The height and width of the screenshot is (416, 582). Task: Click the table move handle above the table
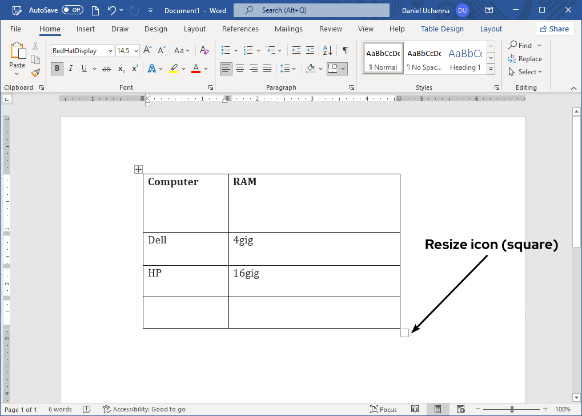(138, 169)
